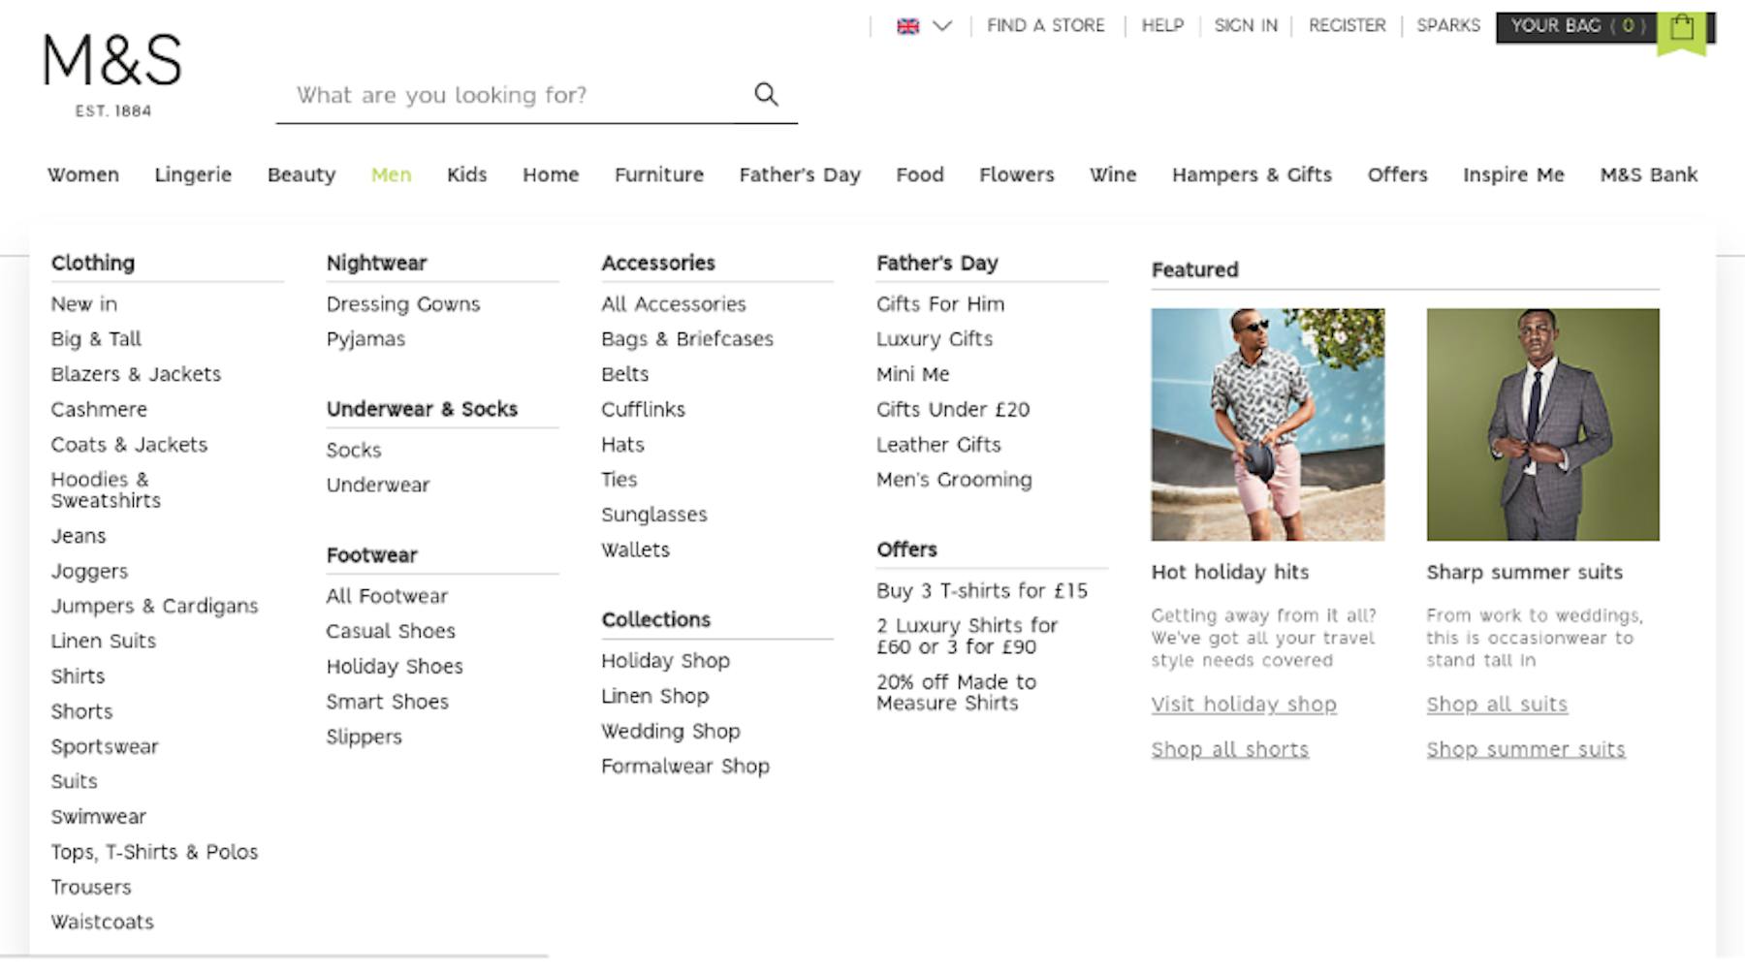Open the shopping bag icon

pos(1682,28)
